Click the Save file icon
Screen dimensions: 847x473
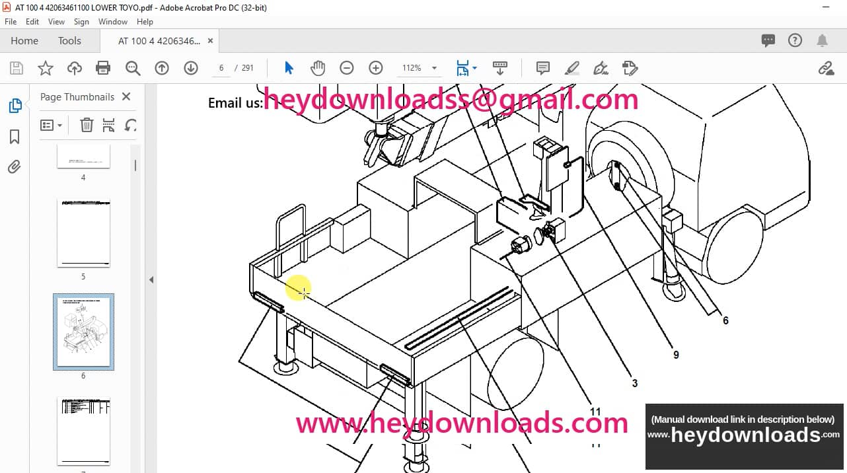pyautogui.click(x=17, y=68)
